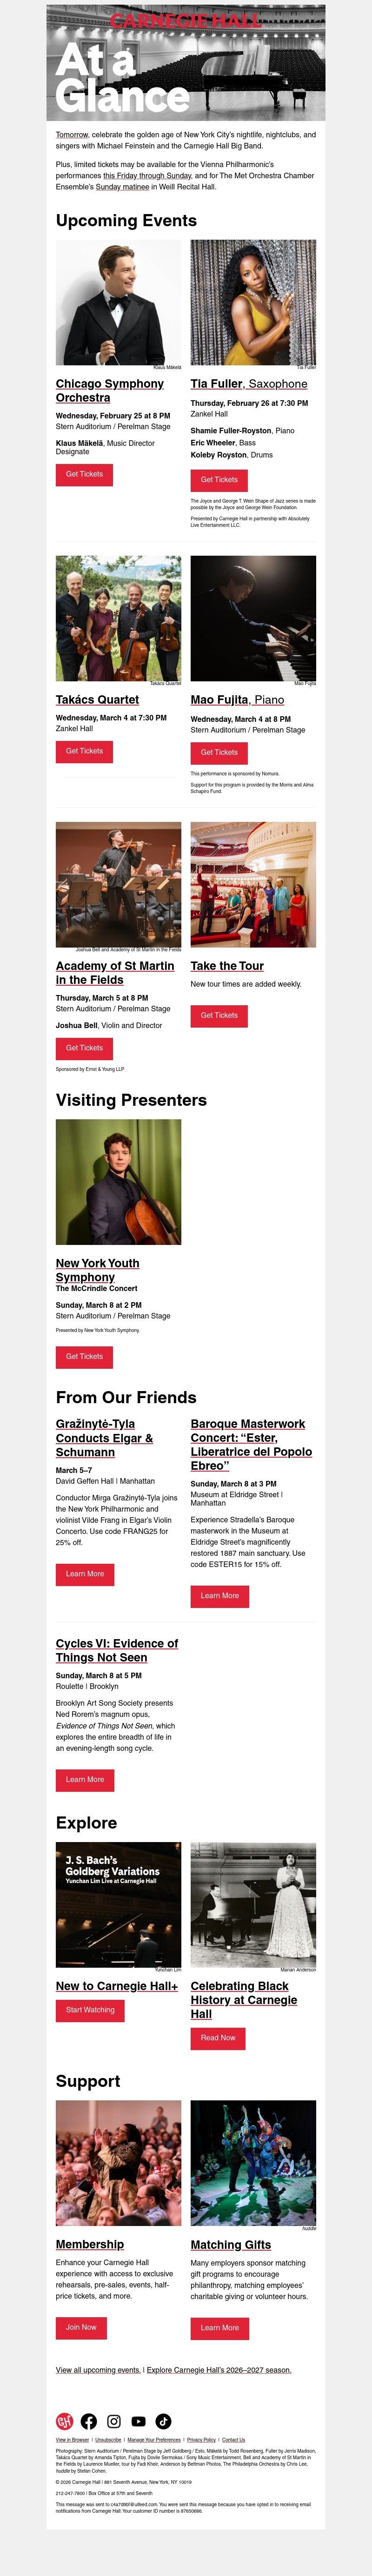
Task: Get tickets for Take the Tour
Action: (219, 1015)
